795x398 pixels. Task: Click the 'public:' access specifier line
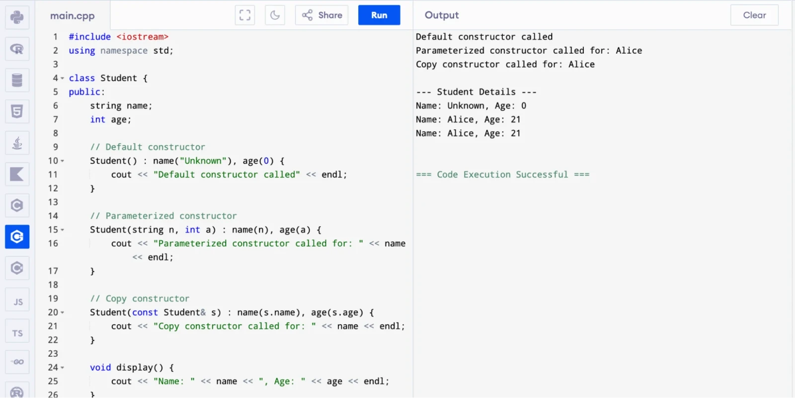click(x=87, y=92)
